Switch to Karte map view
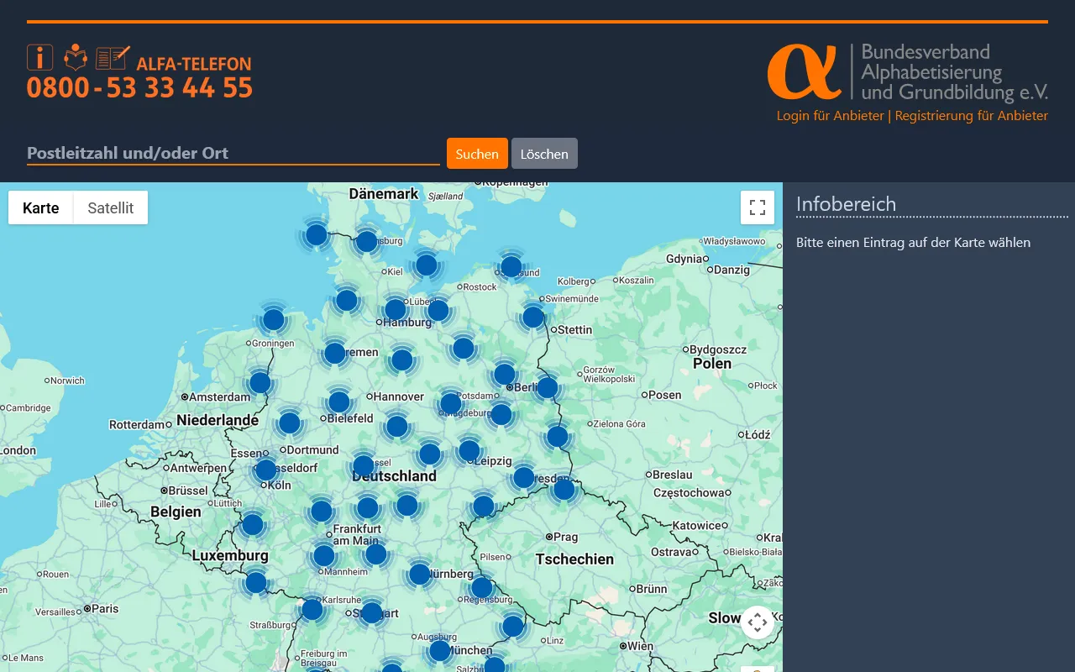The image size is (1075, 672). (41, 207)
